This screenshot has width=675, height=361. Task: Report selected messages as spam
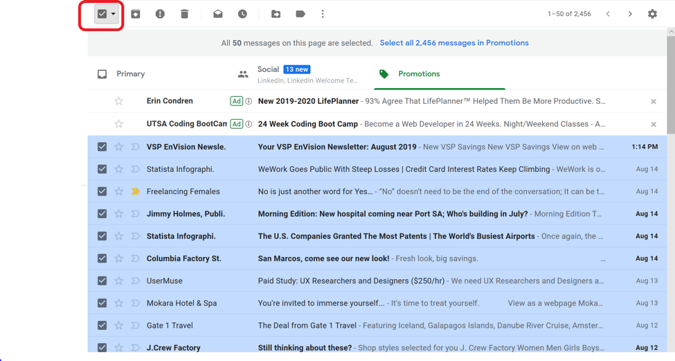160,14
